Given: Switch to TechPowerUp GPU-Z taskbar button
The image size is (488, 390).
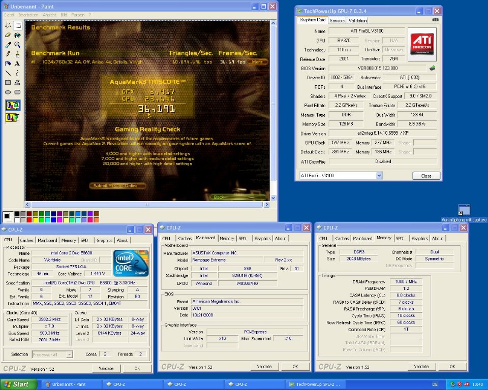Looking at the screenshot, I should pyautogui.click(x=316, y=384).
